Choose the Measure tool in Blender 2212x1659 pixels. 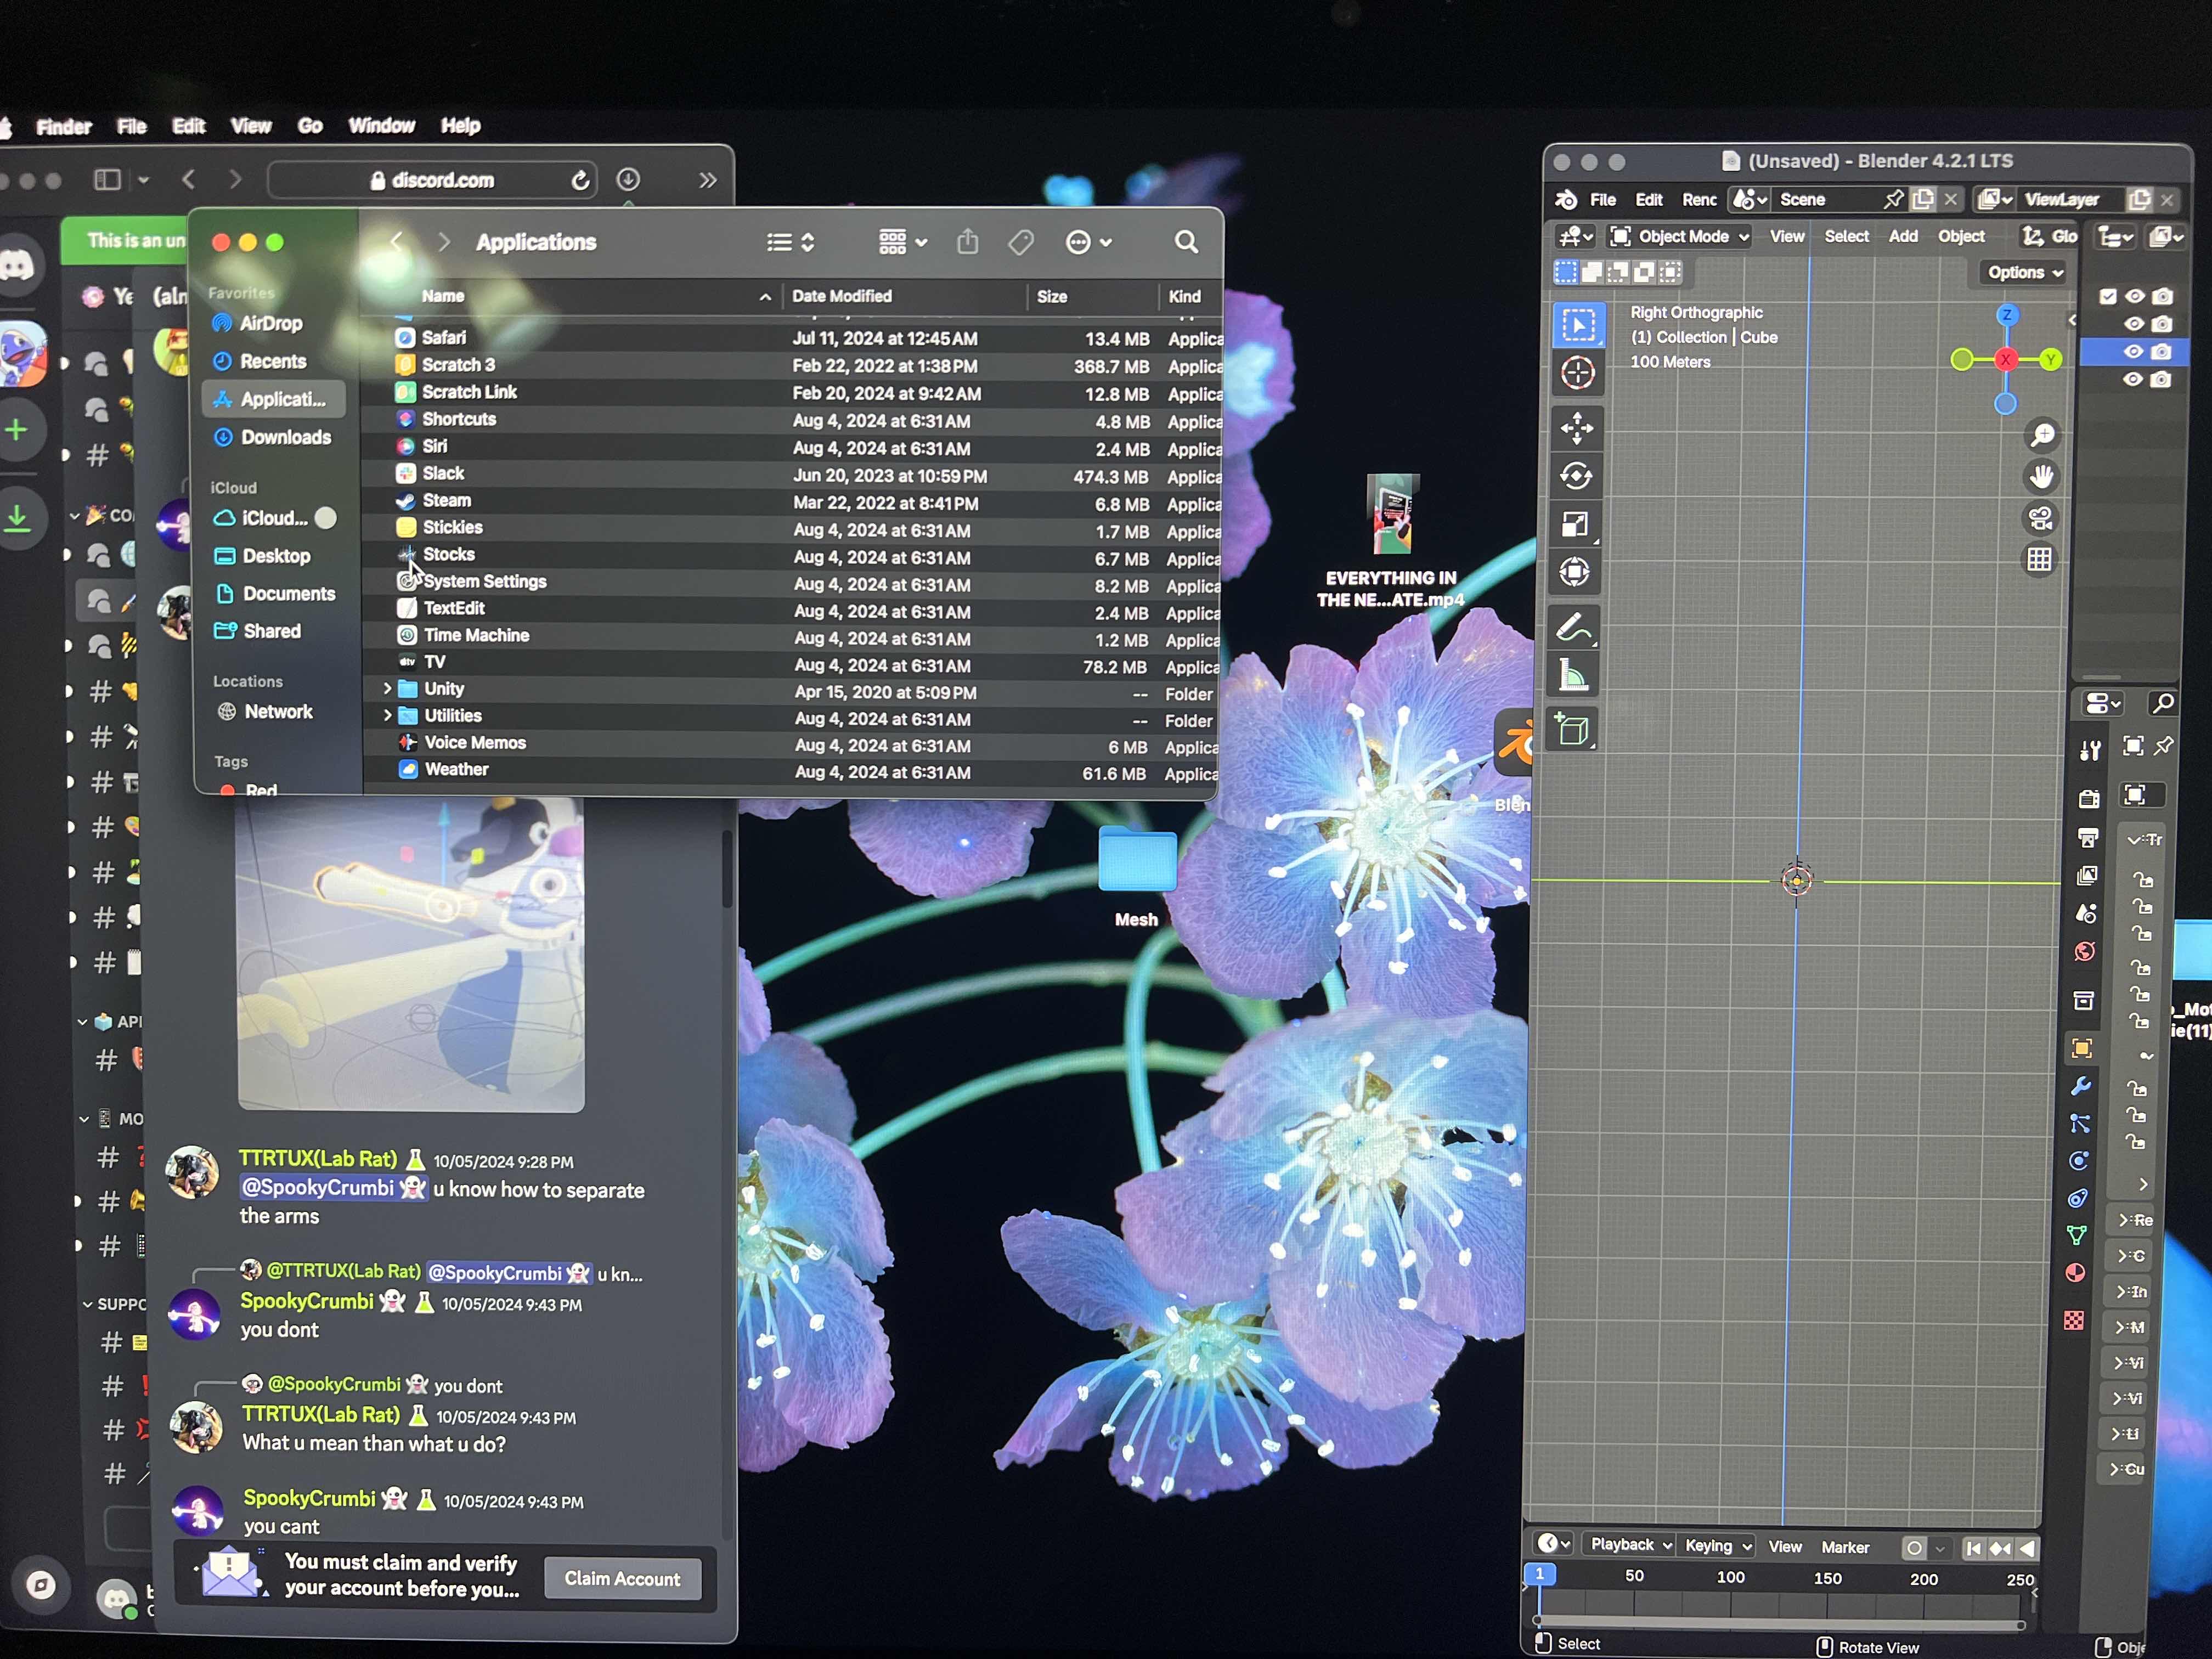point(1574,675)
